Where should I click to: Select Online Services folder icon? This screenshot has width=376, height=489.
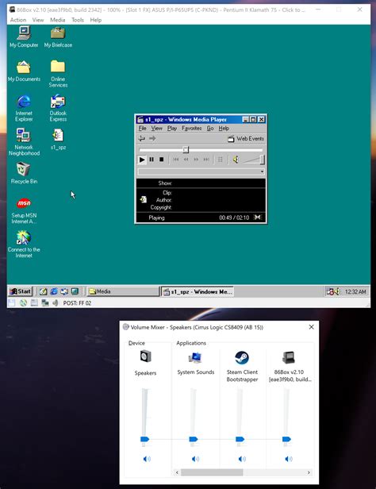pyautogui.click(x=58, y=74)
